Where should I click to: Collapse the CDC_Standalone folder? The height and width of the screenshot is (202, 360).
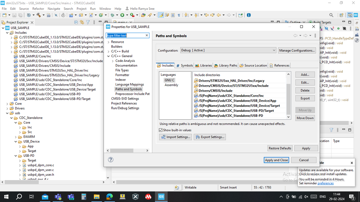point(12,118)
